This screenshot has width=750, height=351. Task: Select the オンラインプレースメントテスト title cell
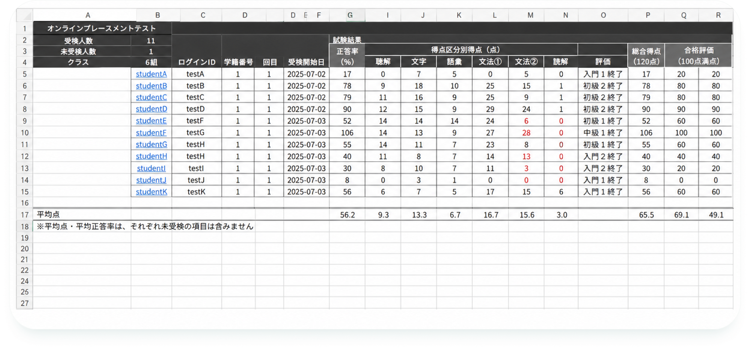click(102, 28)
